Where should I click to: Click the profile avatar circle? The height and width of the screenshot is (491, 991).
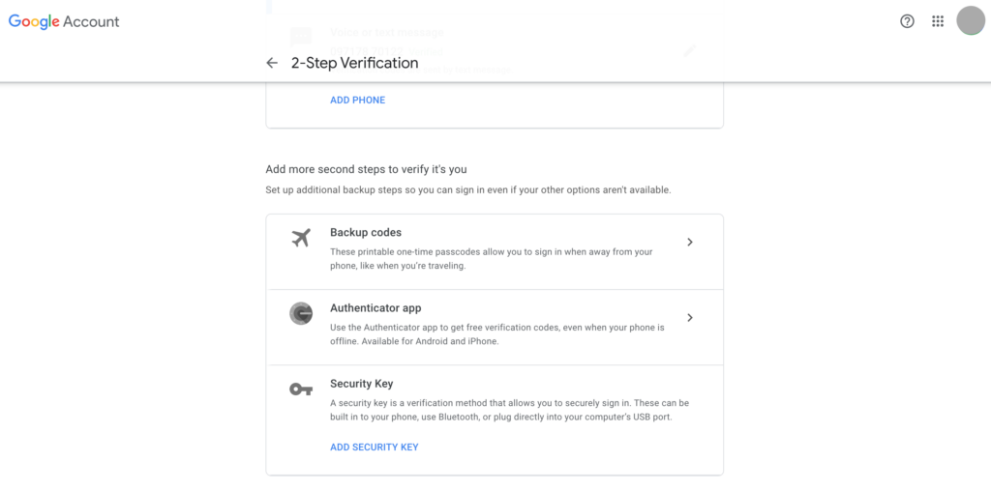tap(970, 21)
